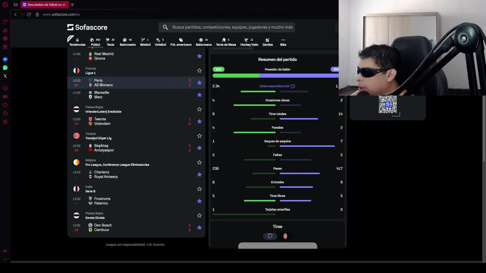
Task: Toggle star for Frosinone vs Palermo
Action: [199, 201]
